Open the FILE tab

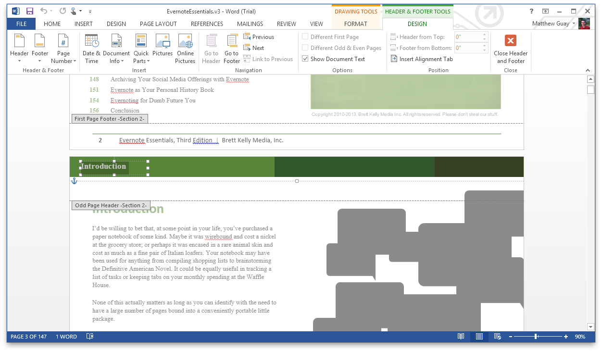point(21,24)
